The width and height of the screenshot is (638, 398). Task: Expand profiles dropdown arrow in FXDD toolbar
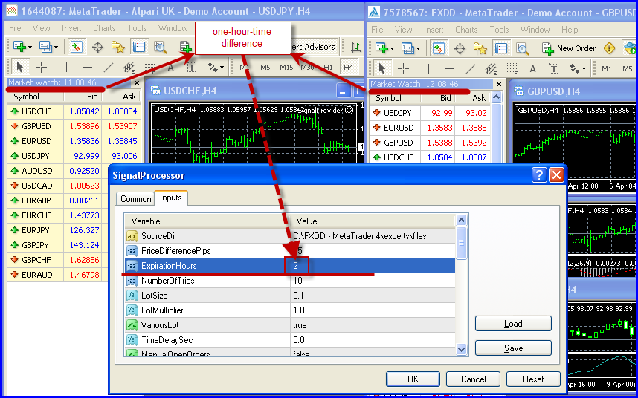coord(418,49)
